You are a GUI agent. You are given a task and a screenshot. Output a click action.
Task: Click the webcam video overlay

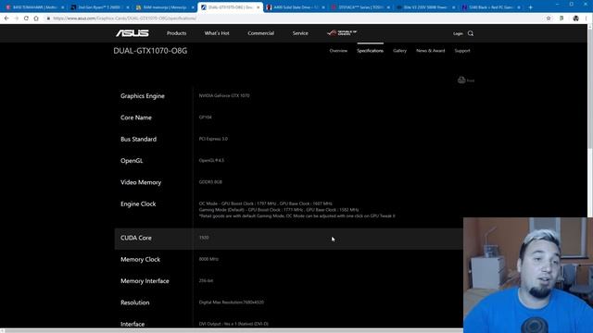(528, 275)
